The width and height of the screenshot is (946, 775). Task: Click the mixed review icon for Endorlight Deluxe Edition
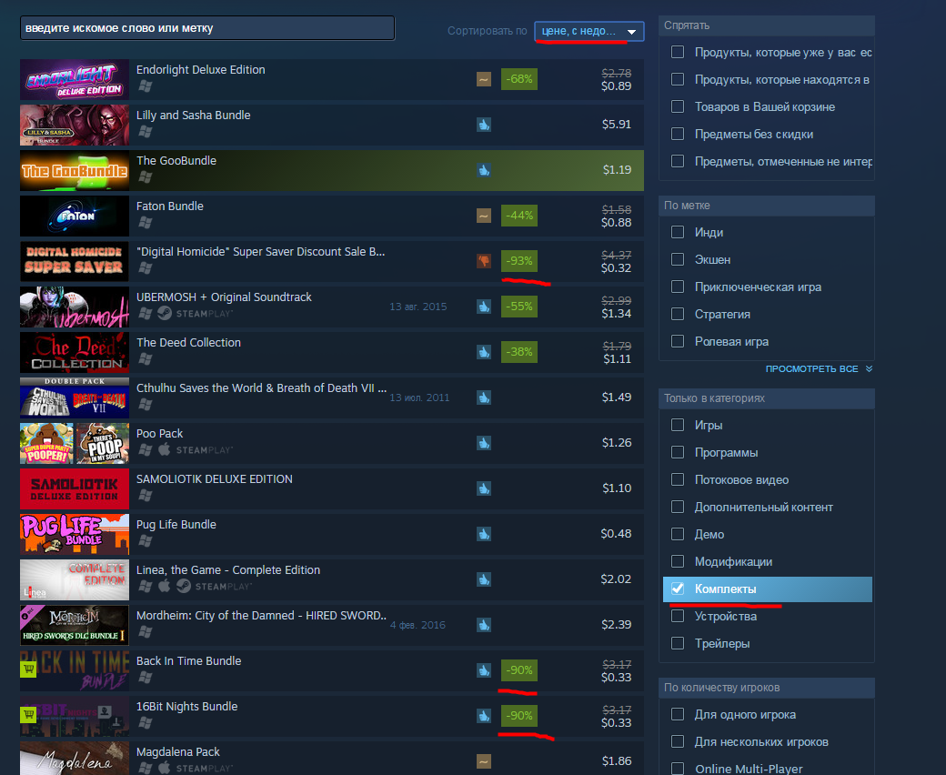click(x=483, y=79)
